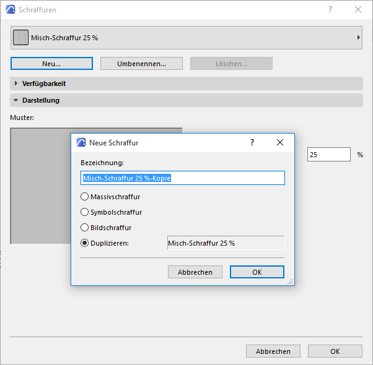
Task: Click the Bezeichnung name text field
Action: pyautogui.click(x=182, y=178)
